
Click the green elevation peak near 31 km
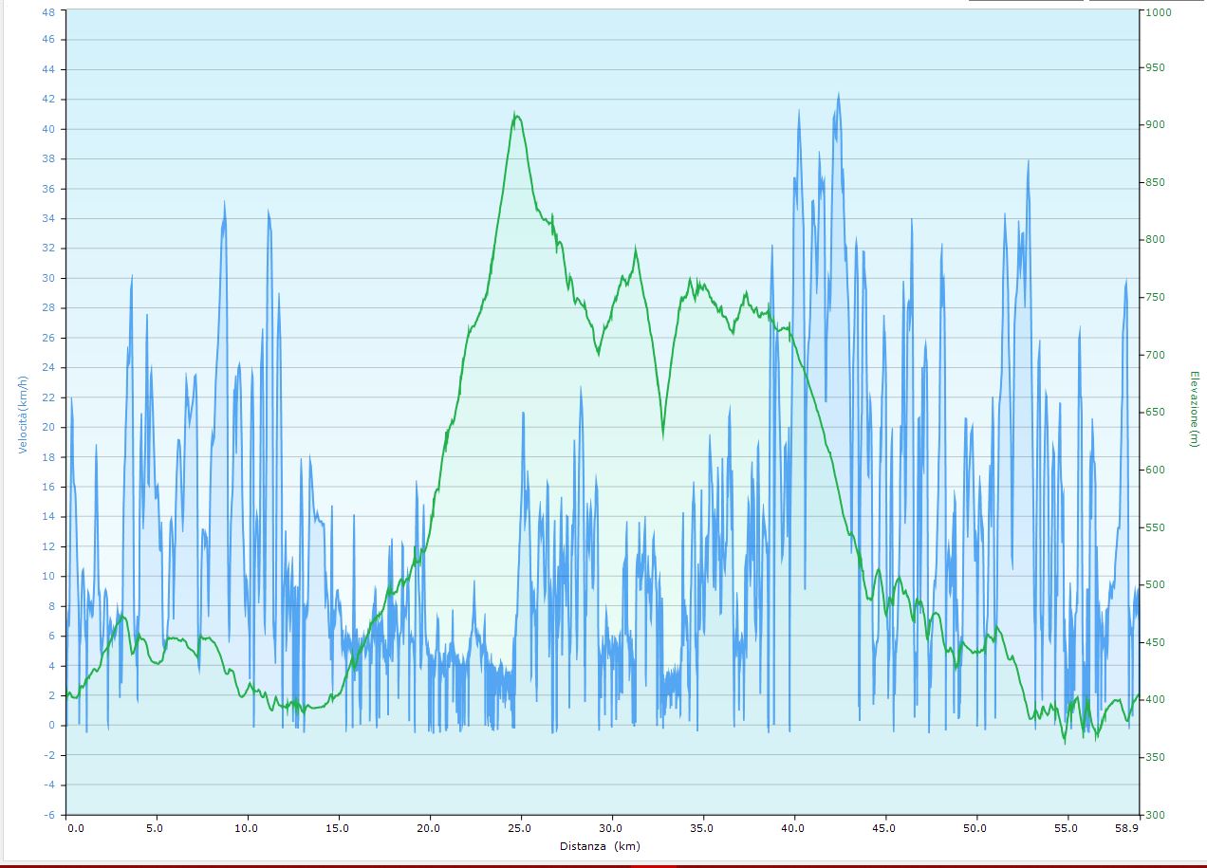tap(636, 249)
